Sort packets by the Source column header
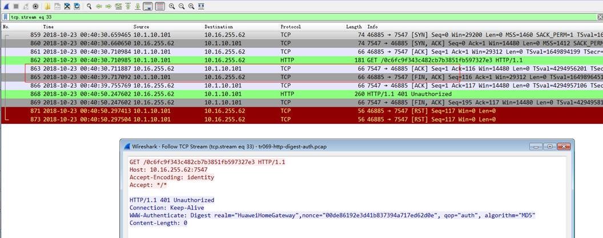This screenshot has width=603, height=238. (x=141, y=27)
